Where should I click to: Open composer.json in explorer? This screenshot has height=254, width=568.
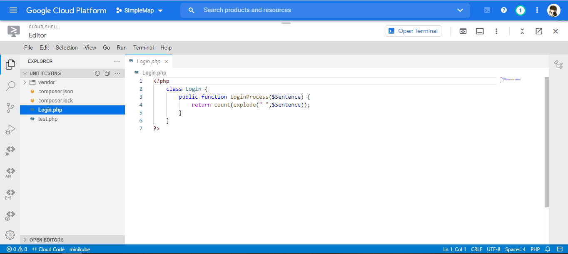tap(72, 92)
